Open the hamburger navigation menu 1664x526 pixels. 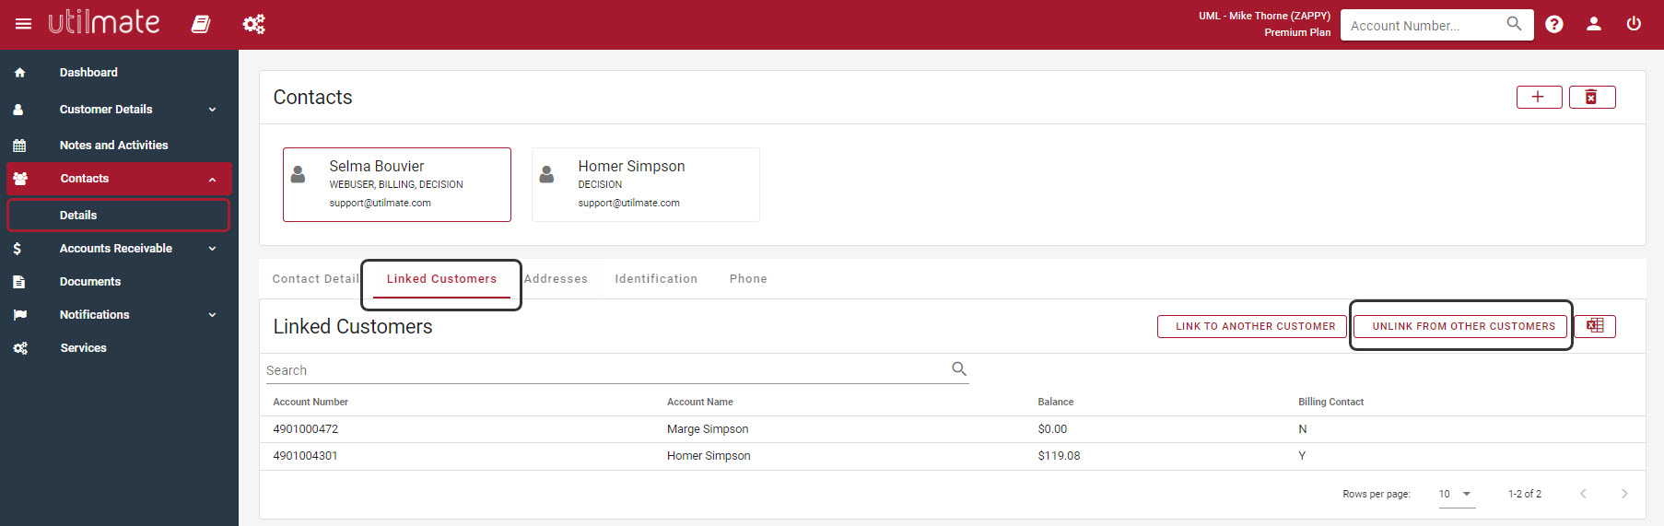[24, 24]
